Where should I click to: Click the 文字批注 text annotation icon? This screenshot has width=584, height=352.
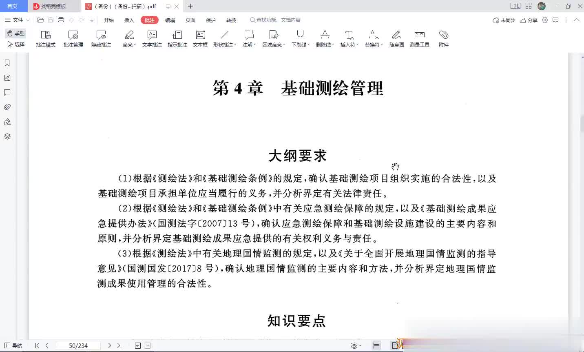coord(152,38)
